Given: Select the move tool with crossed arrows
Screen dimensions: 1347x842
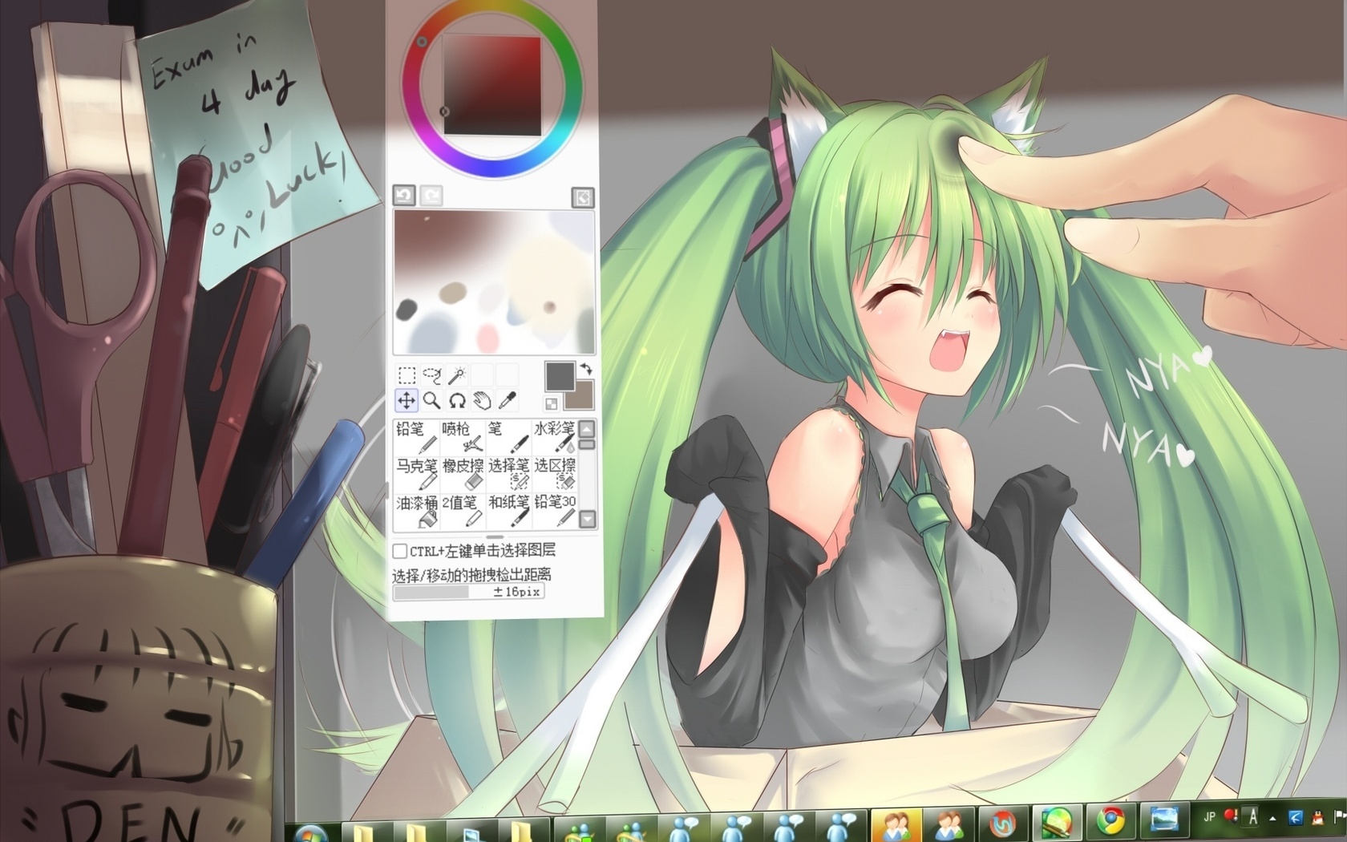Looking at the screenshot, I should pos(407,400).
